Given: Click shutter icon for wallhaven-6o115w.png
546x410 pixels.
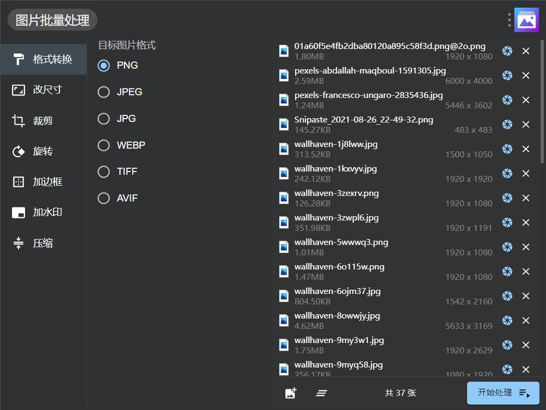Looking at the screenshot, I should (507, 271).
